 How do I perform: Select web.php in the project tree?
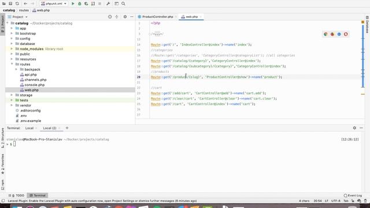(x=70, y=90)
